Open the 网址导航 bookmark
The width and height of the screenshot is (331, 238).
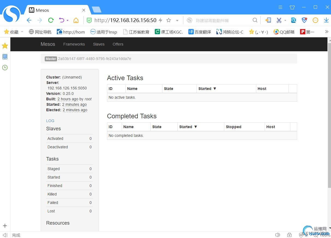point(40,32)
